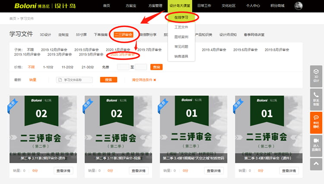Open the 设计岛大课堂 menu
This screenshot has width=324, height=184.
(180, 6)
